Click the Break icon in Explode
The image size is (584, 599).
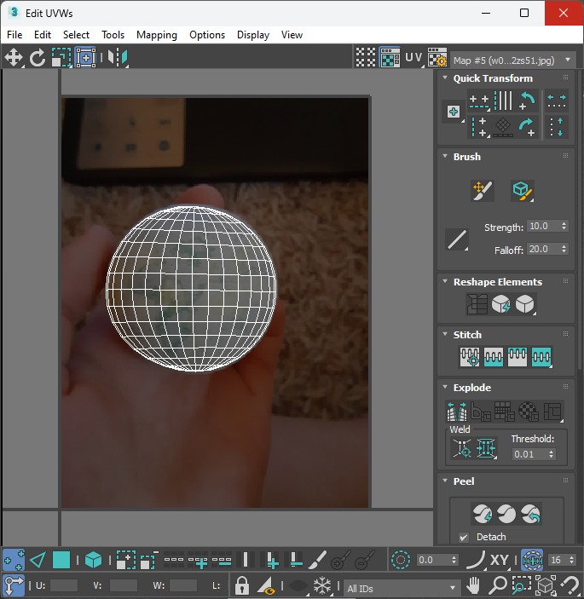tap(457, 411)
